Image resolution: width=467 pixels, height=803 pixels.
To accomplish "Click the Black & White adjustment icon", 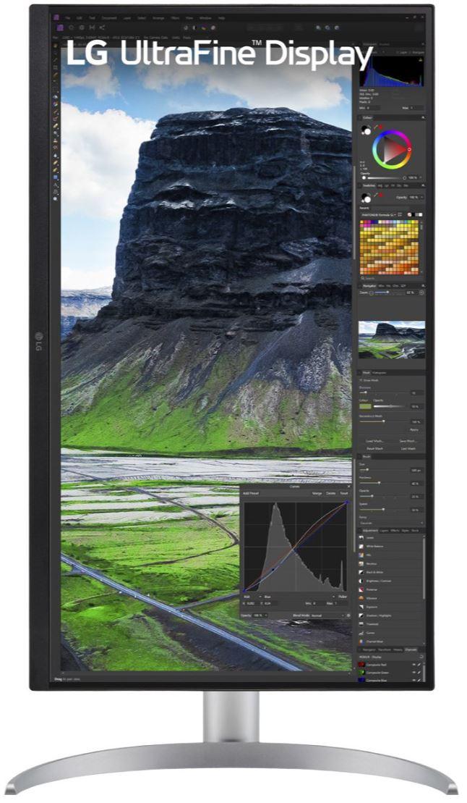I will (361, 572).
